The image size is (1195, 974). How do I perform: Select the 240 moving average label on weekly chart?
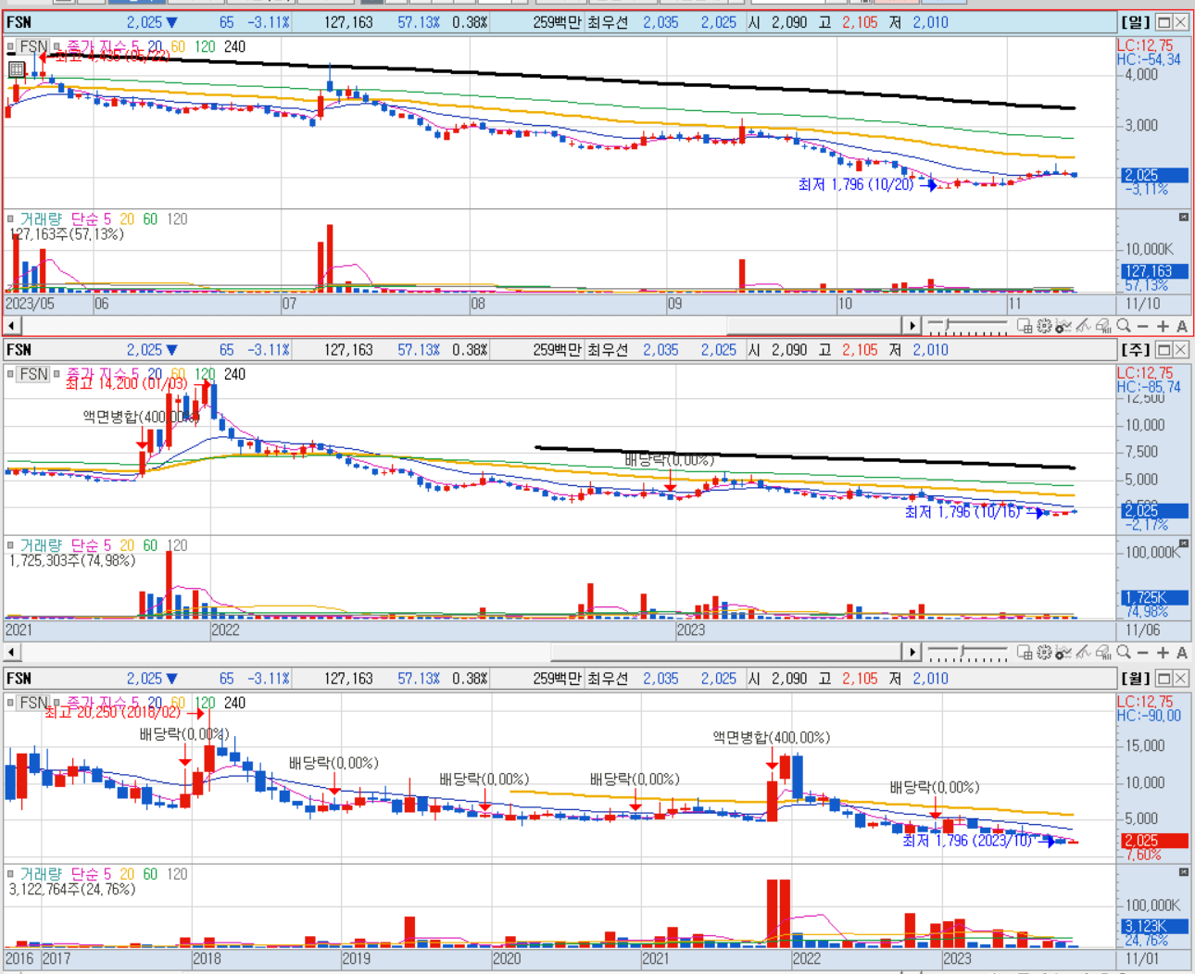click(x=234, y=374)
